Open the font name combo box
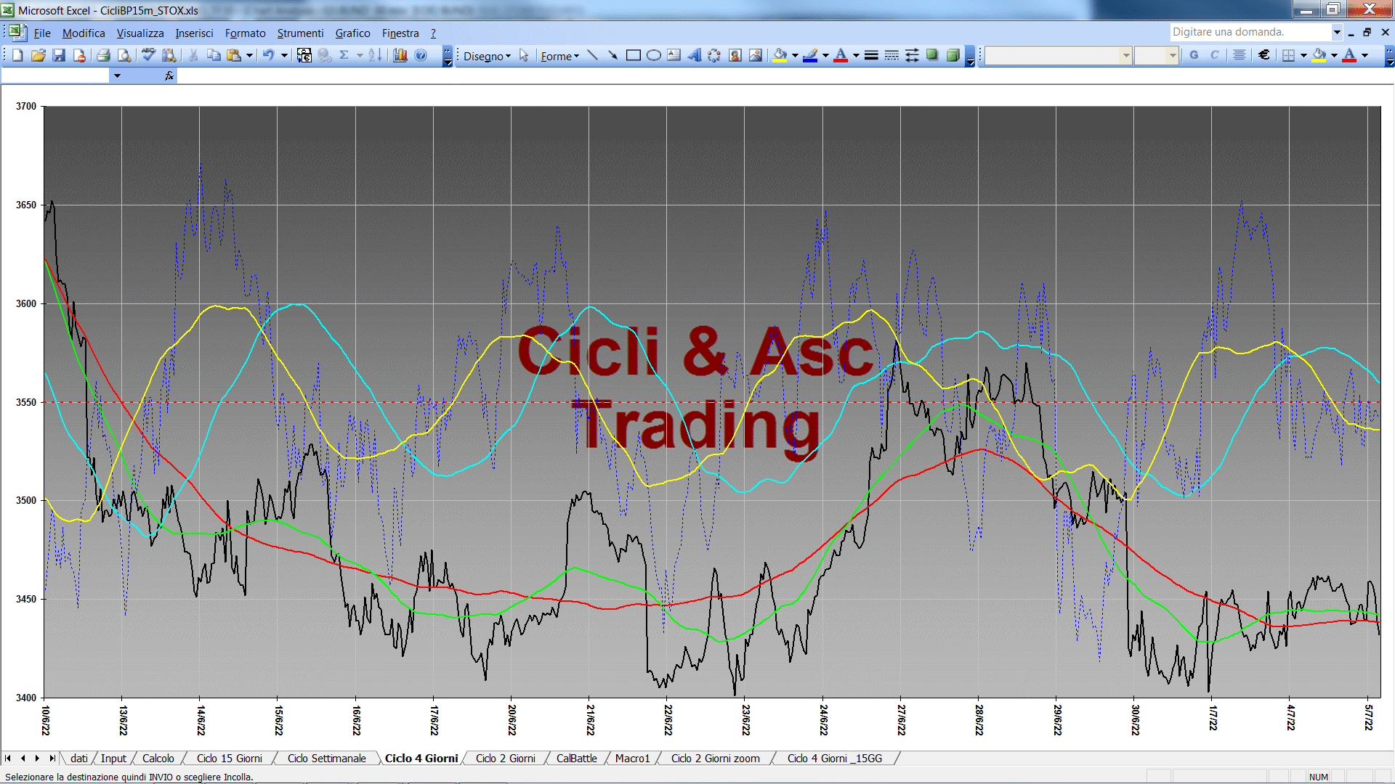 1058,55
